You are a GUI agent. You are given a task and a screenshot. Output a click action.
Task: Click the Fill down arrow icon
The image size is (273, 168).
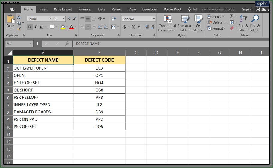pyautogui.click(x=232, y=22)
